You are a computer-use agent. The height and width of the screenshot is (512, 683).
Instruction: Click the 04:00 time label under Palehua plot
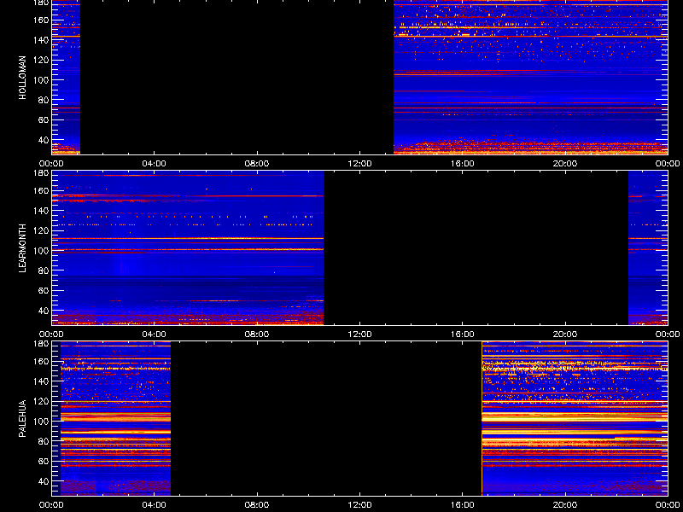(155, 505)
